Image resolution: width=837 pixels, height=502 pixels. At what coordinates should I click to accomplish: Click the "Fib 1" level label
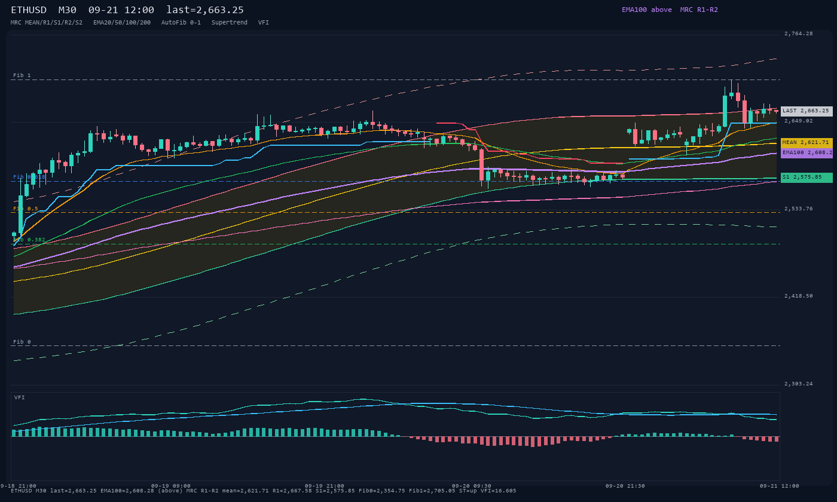coord(22,76)
